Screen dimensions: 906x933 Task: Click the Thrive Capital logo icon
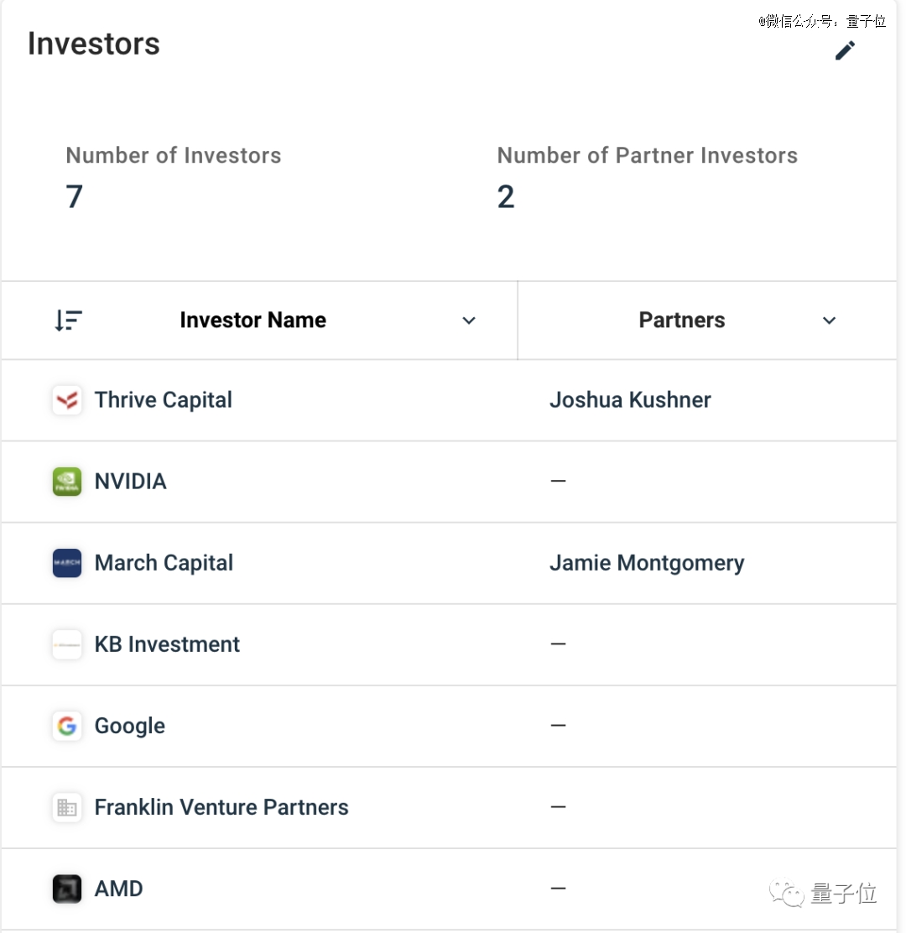[x=67, y=400]
